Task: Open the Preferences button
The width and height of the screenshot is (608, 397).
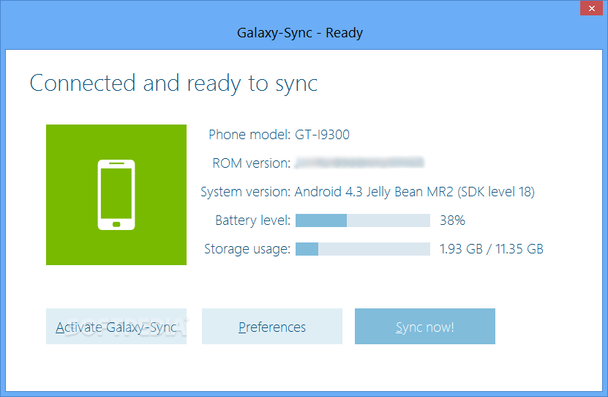Action: 272,327
